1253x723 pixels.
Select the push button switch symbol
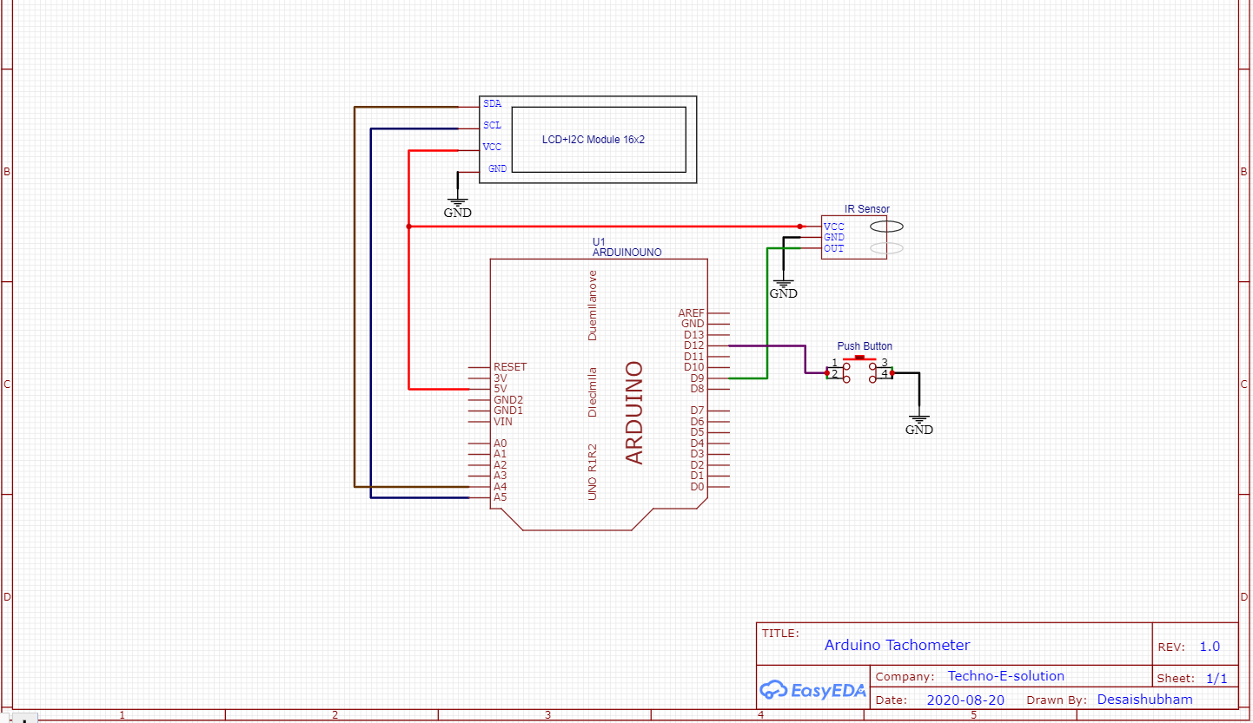pyautogui.click(x=859, y=369)
